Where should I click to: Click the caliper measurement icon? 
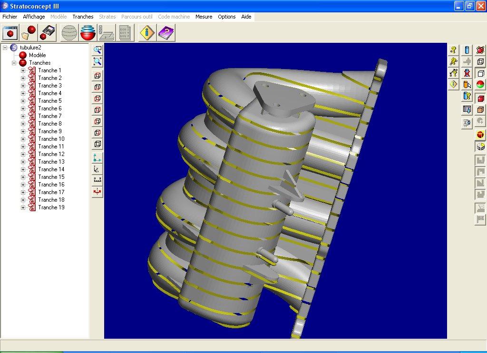pyautogui.click(x=467, y=123)
